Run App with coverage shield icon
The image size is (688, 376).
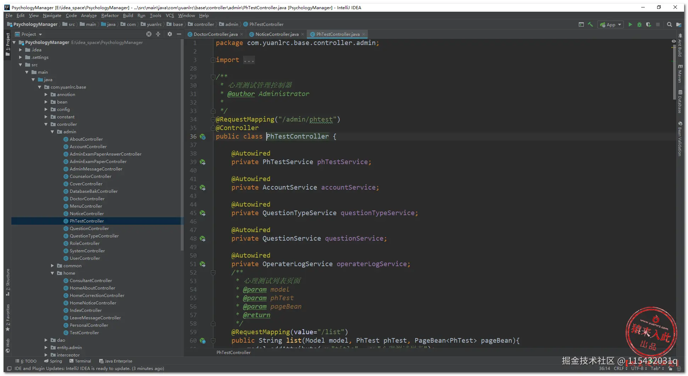(649, 24)
